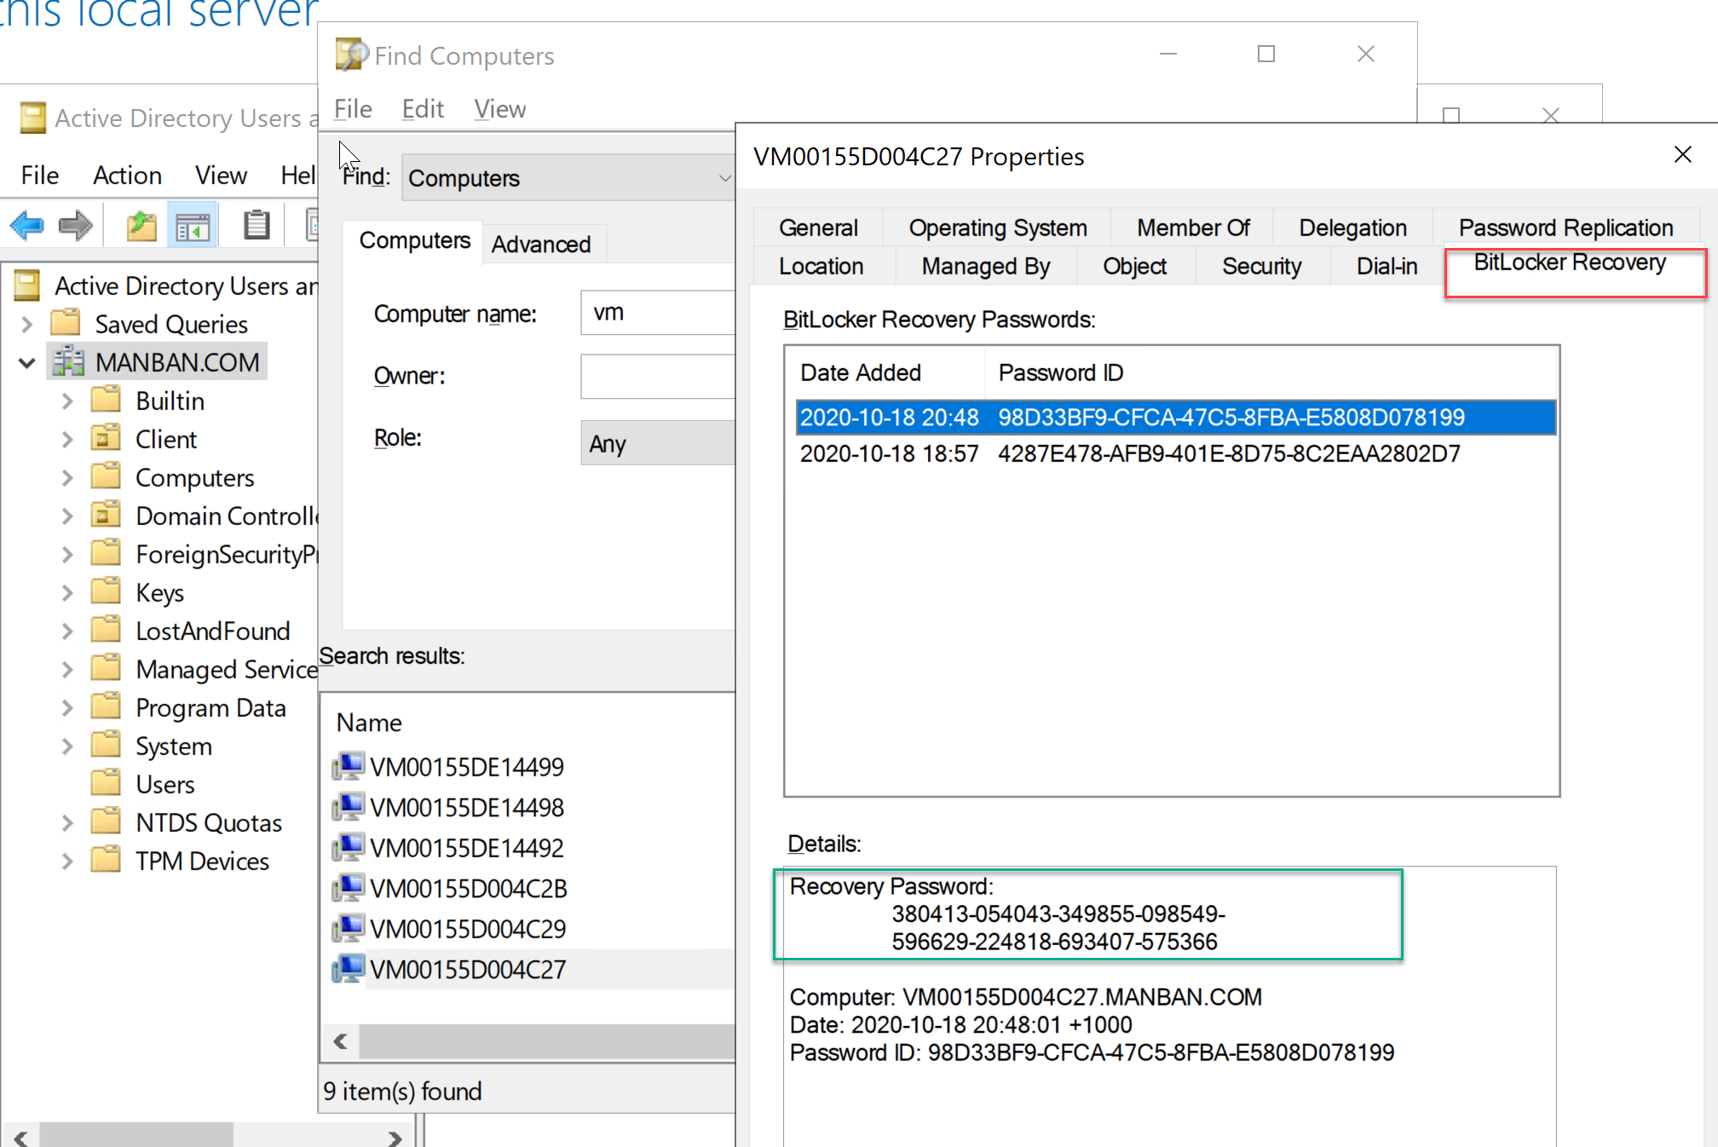Screen dimensions: 1718x1147
Task: Click the Keys folder icon in the tree
Action: pyautogui.click(x=107, y=591)
